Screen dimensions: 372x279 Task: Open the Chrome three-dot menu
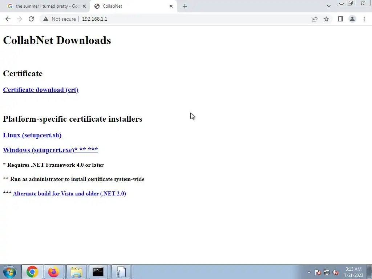tap(364, 19)
